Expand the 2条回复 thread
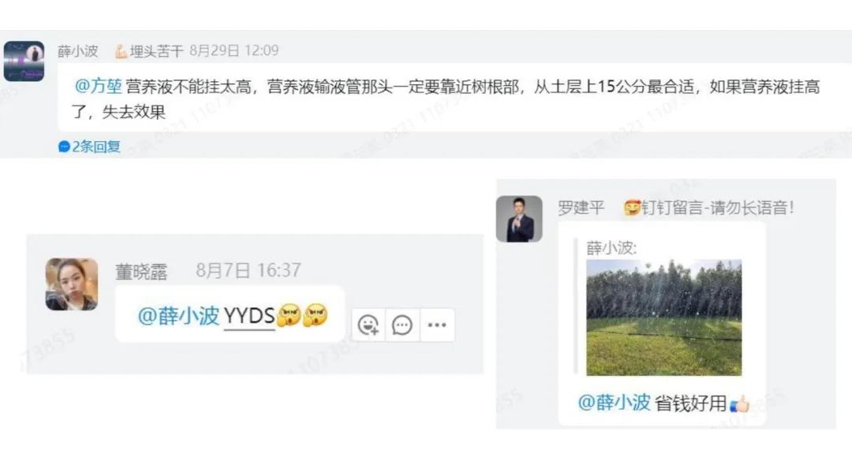Viewport: 852px width, 453px height. coord(90,147)
